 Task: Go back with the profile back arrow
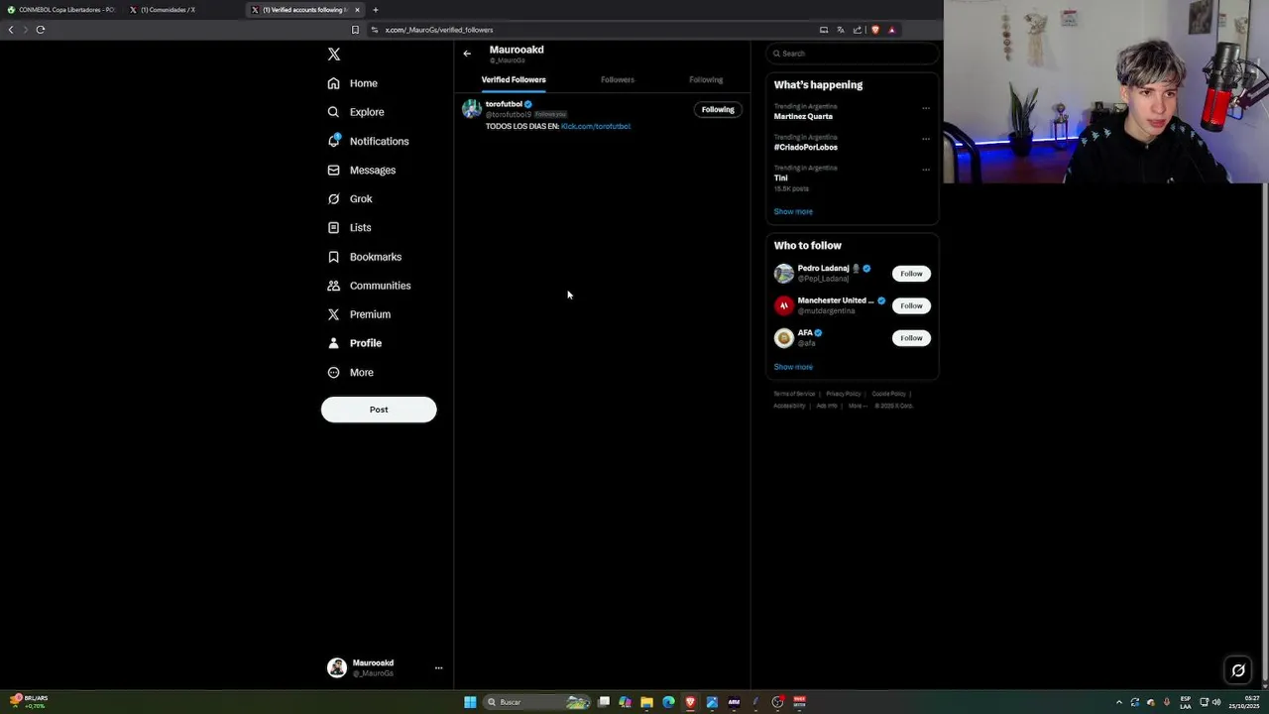pyautogui.click(x=467, y=54)
